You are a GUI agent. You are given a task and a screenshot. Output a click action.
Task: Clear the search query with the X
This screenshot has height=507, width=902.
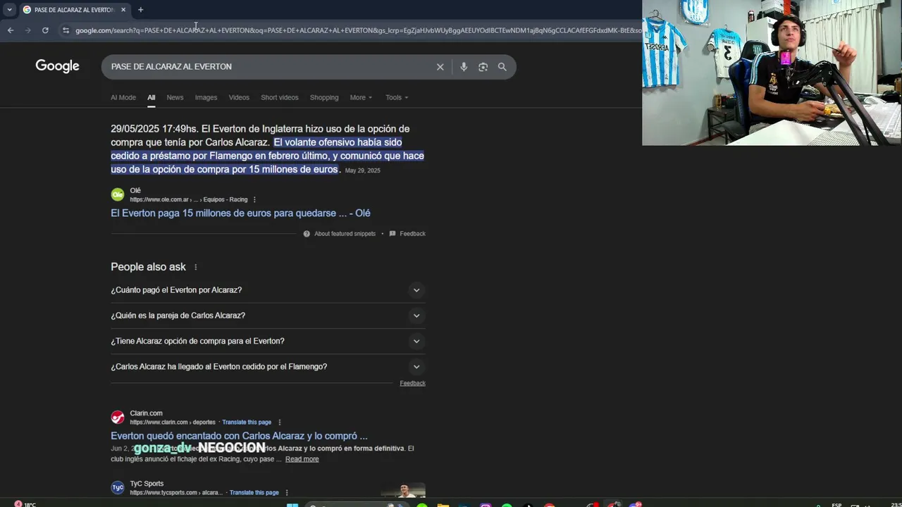(440, 67)
